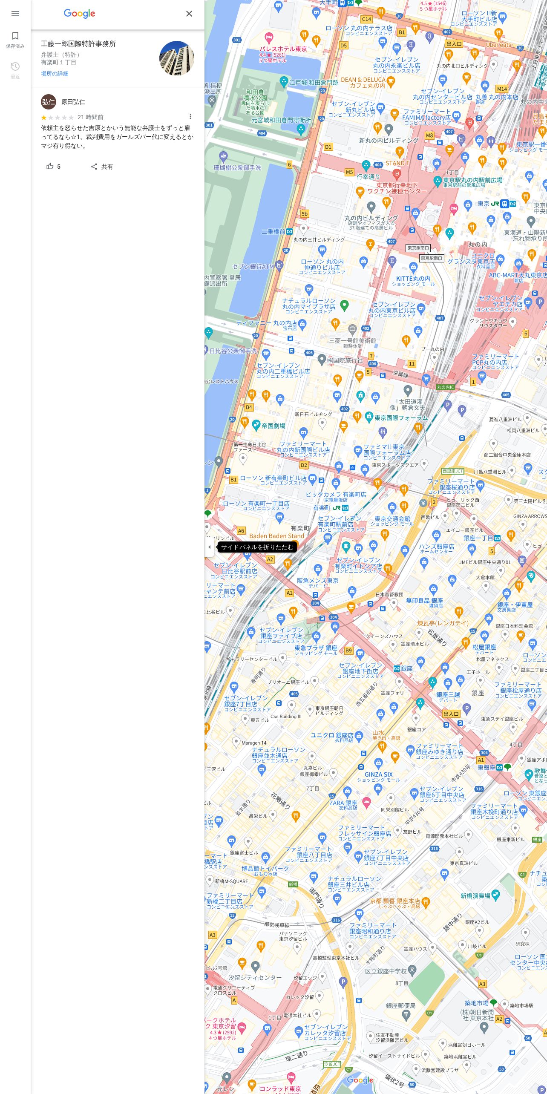Viewport: 547px width, 1094px height.
Task: Click 東京国際フォーラム marker
Action: [x=369, y=417]
